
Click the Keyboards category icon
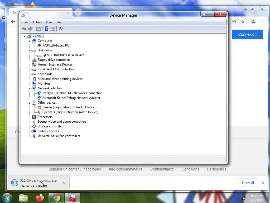click(34, 74)
